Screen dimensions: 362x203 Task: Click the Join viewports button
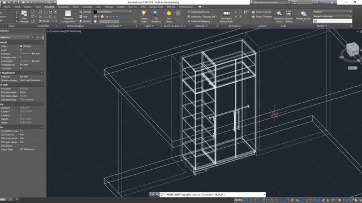[x=84, y=16]
